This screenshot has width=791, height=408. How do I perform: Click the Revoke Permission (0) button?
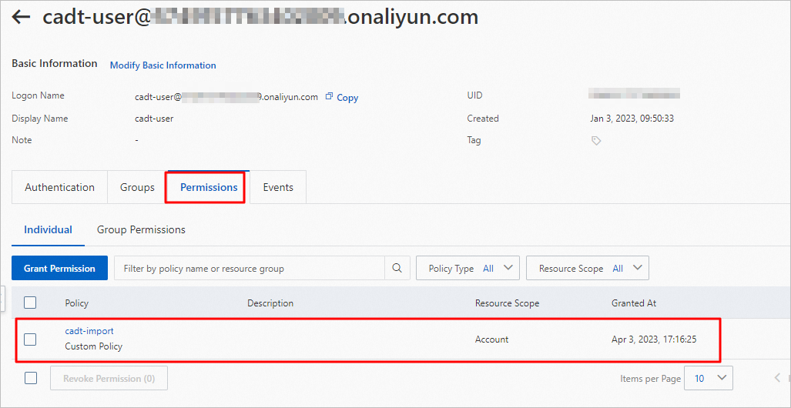click(x=109, y=378)
